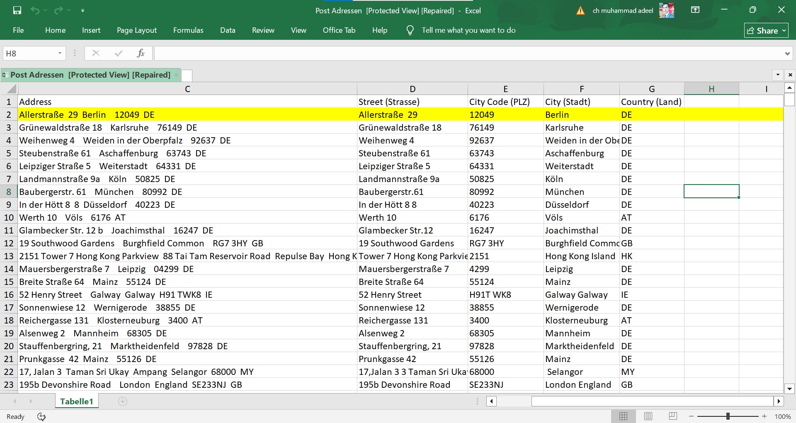This screenshot has width=796, height=423.
Task: Click the Undo arrow icon
Action: click(x=35, y=10)
